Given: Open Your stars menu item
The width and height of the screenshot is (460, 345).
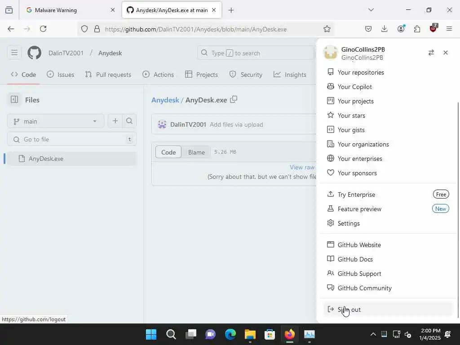Looking at the screenshot, I should (387, 115).
